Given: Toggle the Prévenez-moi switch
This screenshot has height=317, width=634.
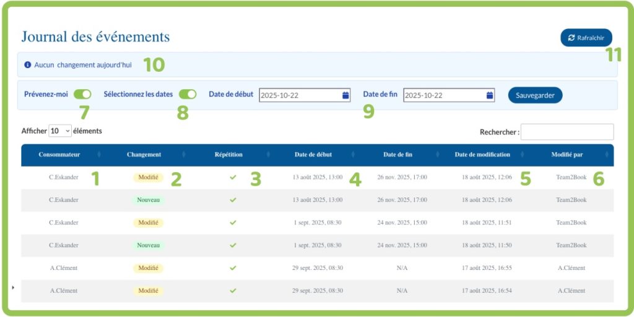Looking at the screenshot, I should [x=82, y=95].
